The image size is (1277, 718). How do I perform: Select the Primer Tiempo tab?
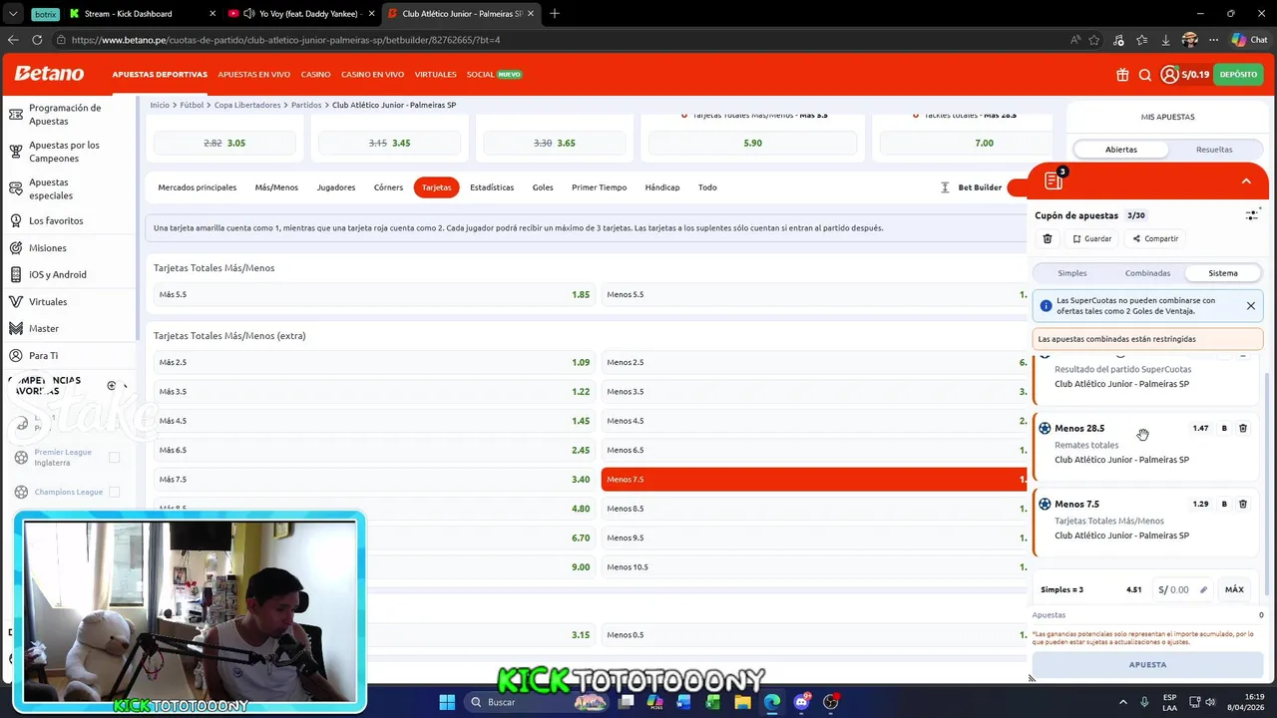click(x=599, y=187)
